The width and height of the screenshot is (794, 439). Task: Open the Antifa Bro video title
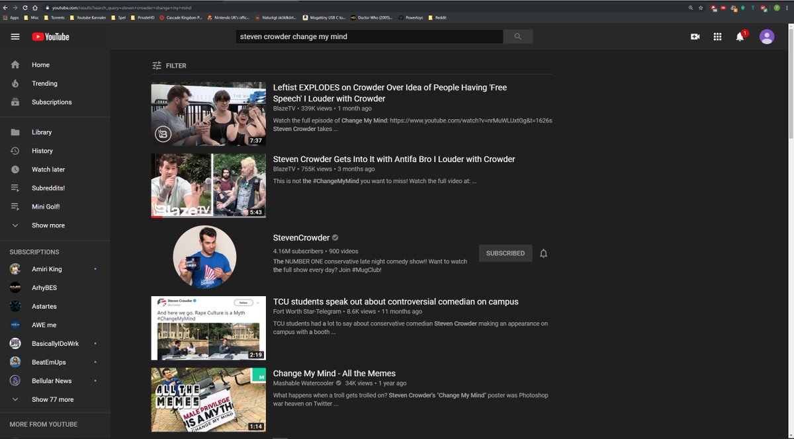[x=394, y=159]
